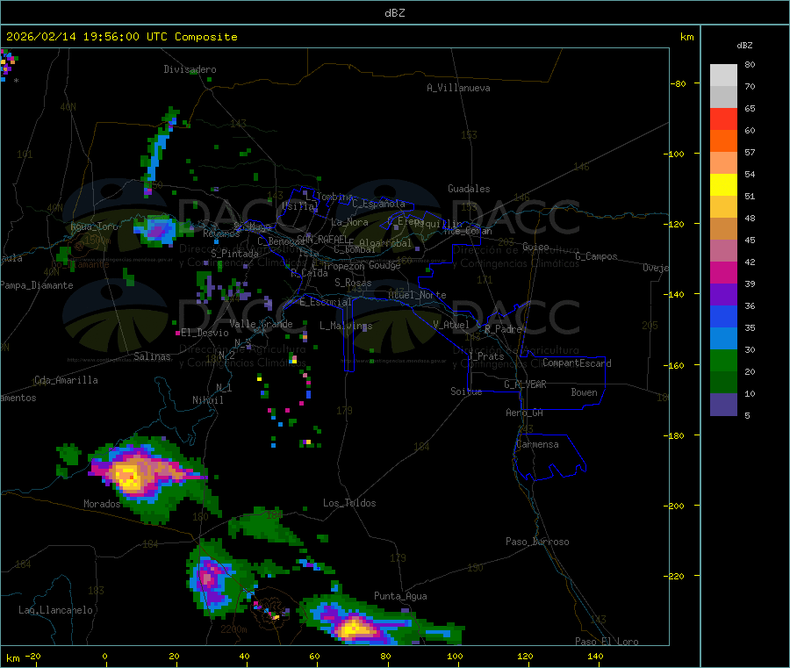790x668 pixels.
Task: Click the dBZ title at top
Action: 394,13
